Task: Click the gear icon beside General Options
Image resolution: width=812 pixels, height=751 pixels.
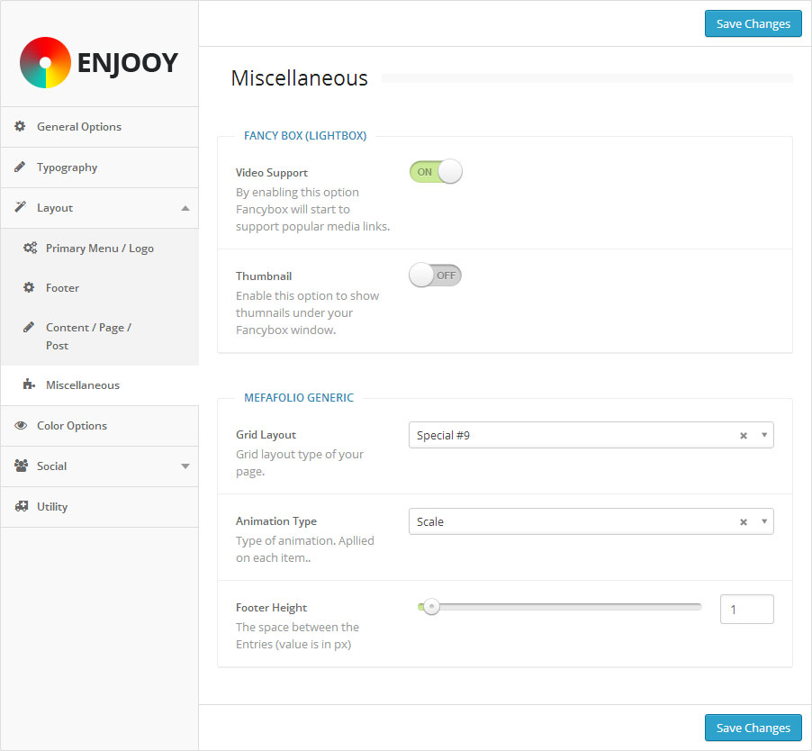Action: 20,127
